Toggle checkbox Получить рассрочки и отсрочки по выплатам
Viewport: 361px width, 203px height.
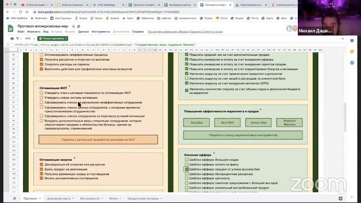41,59
